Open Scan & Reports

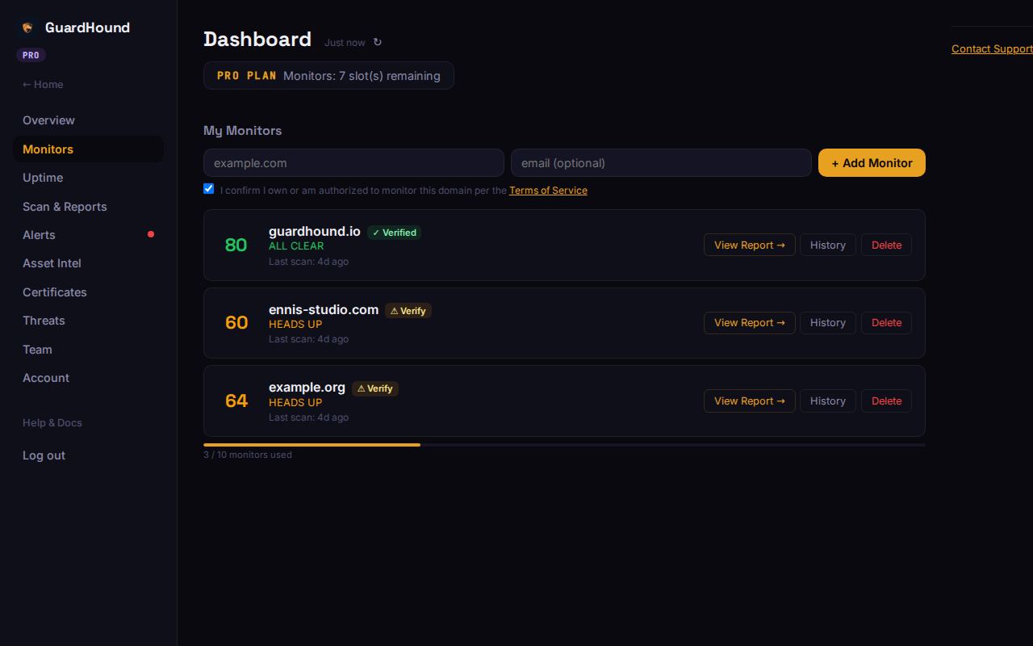[89, 207]
